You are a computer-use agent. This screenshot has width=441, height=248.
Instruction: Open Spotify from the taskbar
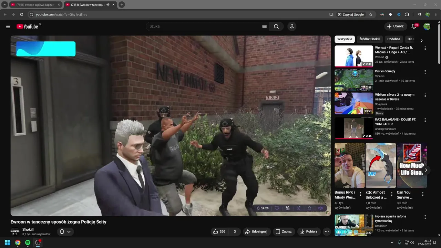point(28,242)
